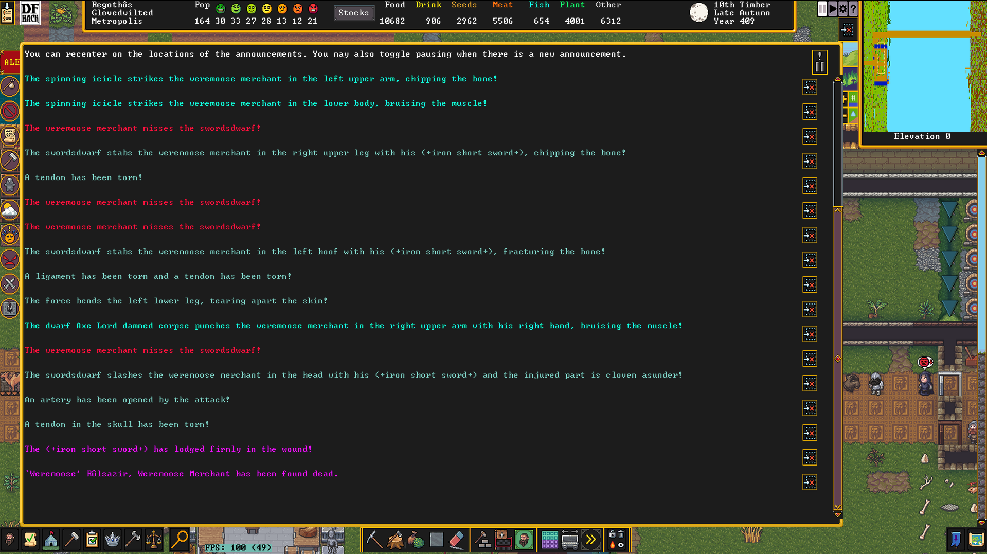Viewport: 987px width, 554px height.
Task: Click the Food stock count 10682
Action: [x=392, y=21]
